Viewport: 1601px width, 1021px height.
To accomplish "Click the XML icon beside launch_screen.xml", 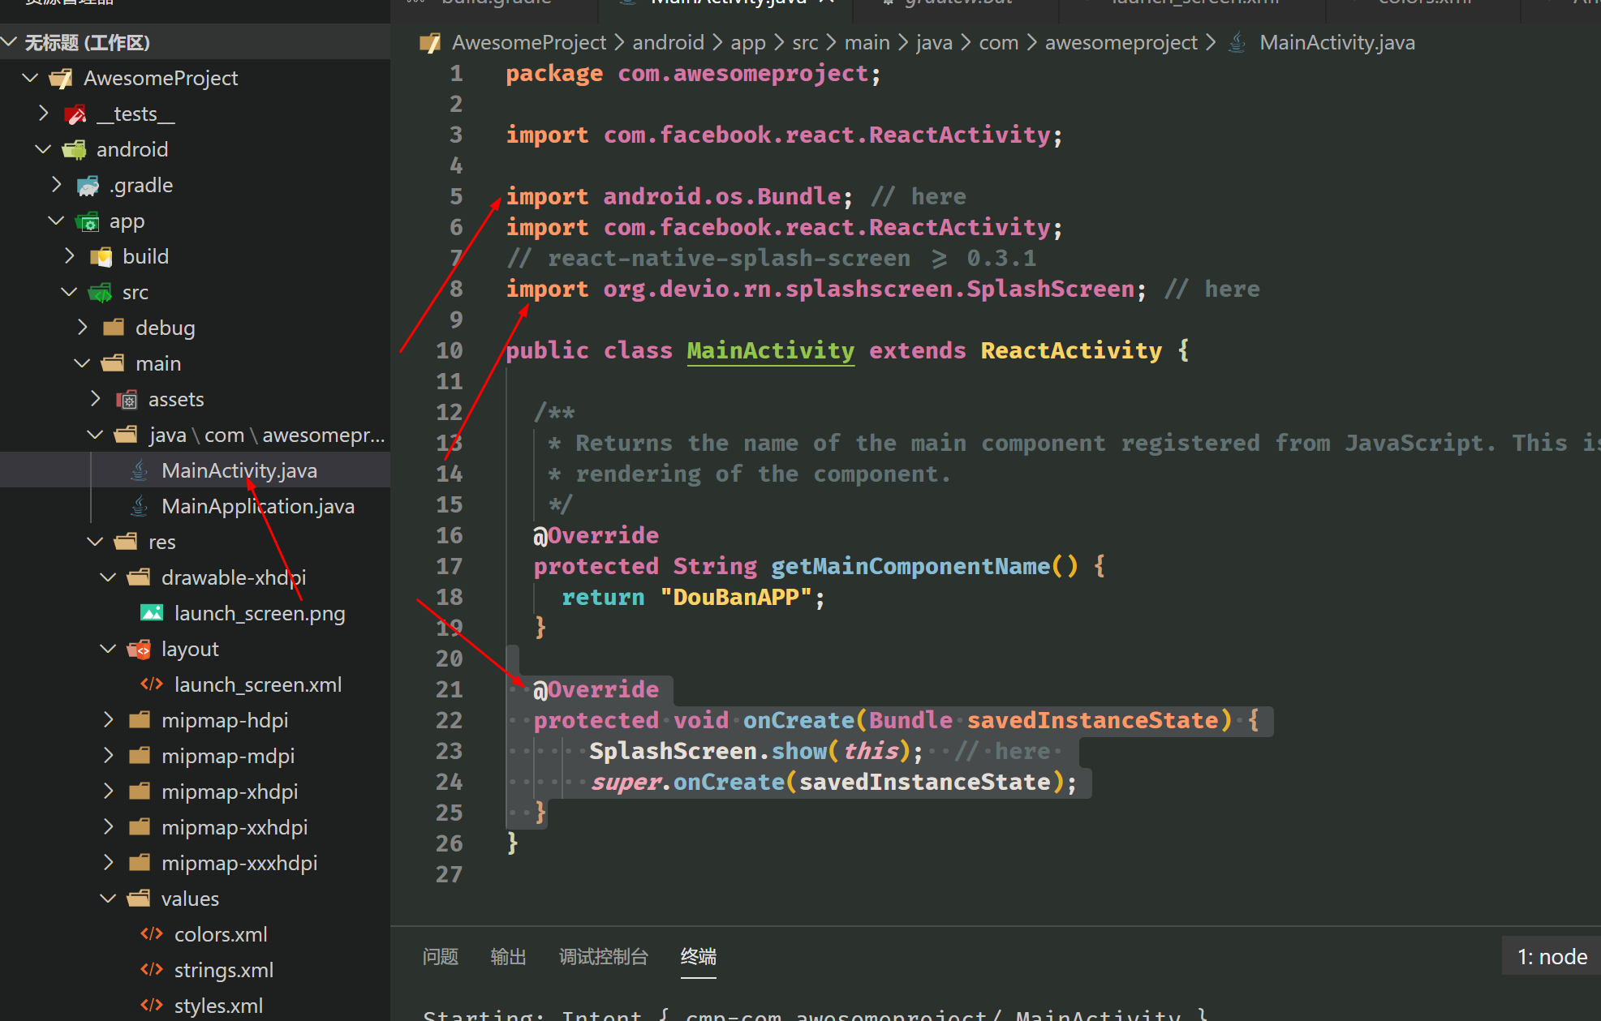I will tap(152, 684).
